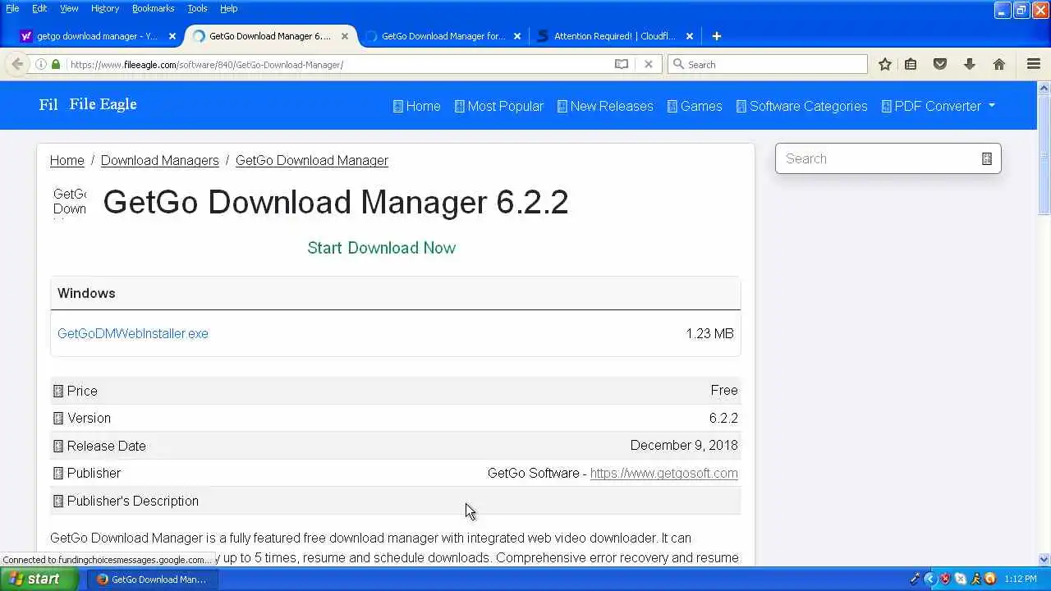The width and height of the screenshot is (1051, 591).
Task: Open the Tools menu
Action: point(197,8)
